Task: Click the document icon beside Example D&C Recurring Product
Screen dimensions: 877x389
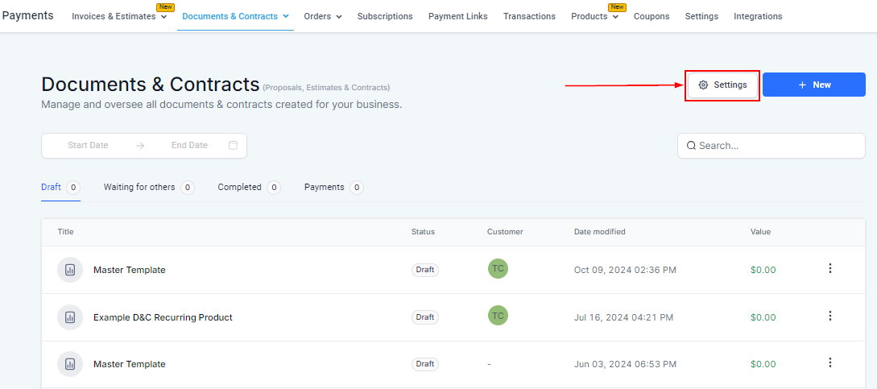Action: point(69,317)
